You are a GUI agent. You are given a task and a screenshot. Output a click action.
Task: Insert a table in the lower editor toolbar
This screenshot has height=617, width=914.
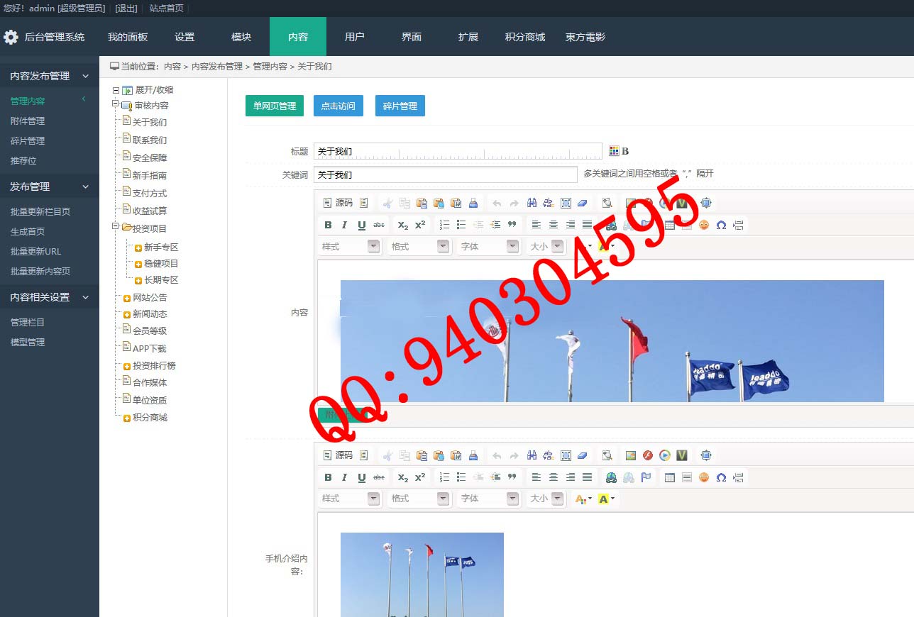[669, 477]
